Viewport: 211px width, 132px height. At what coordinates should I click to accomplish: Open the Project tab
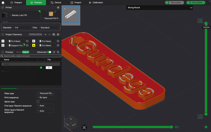point(76,3)
